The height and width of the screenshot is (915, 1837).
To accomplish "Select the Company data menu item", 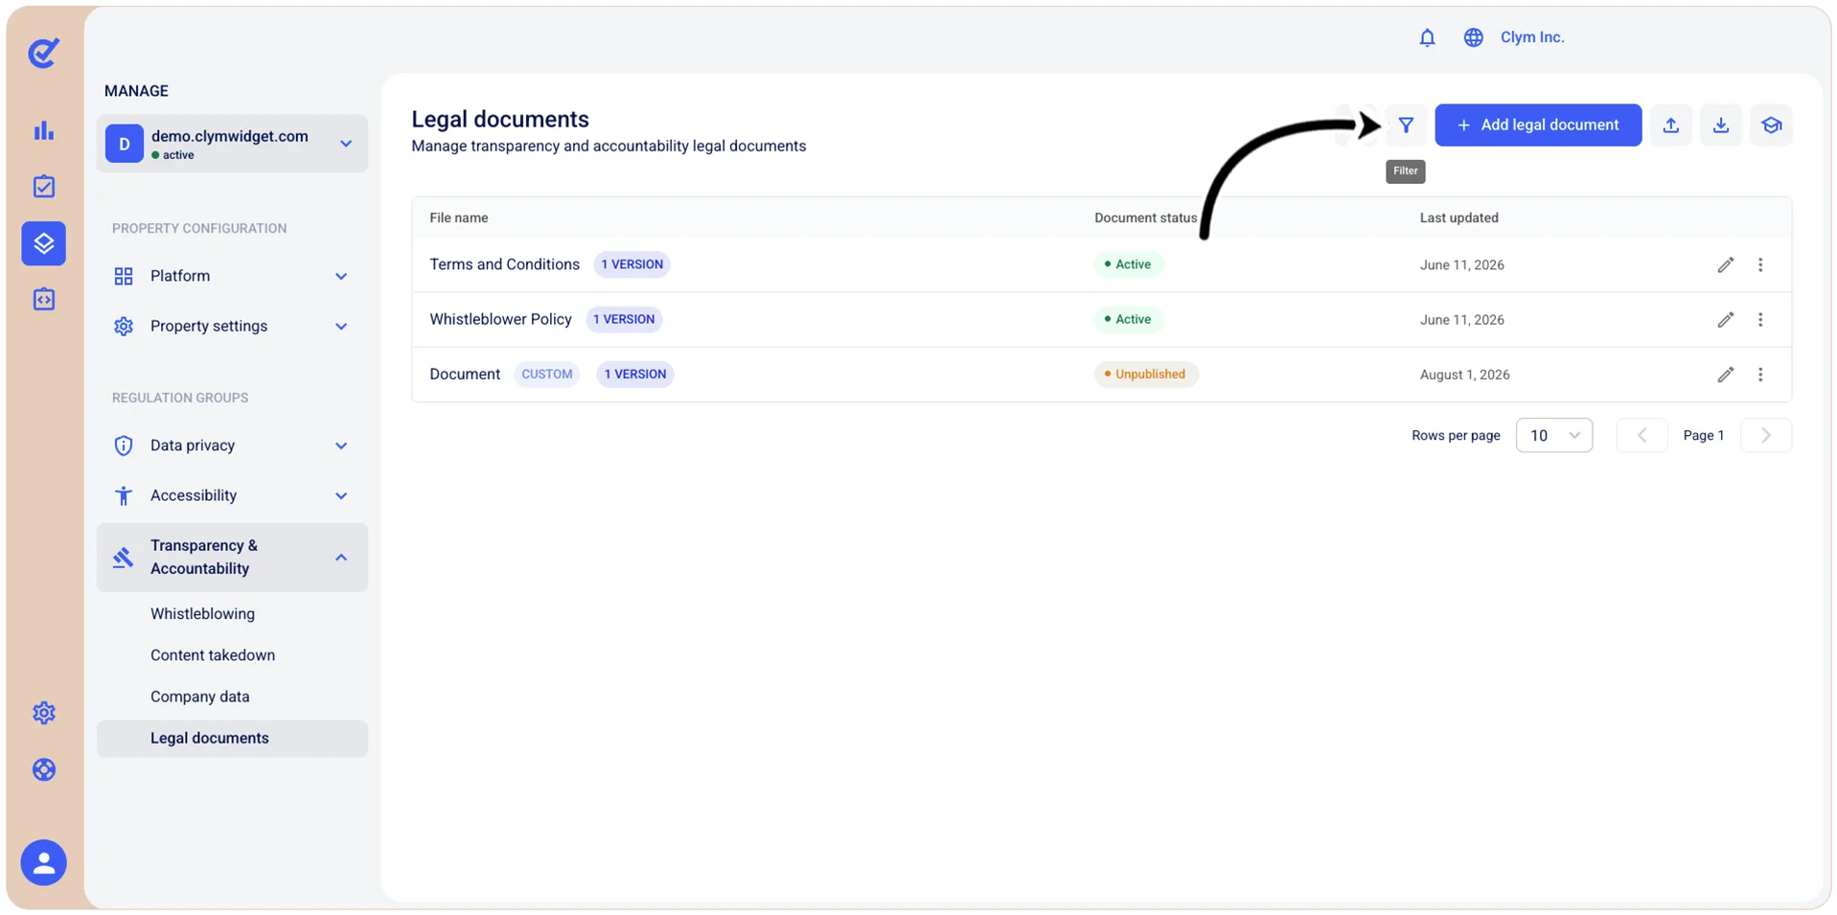I will 199,697.
